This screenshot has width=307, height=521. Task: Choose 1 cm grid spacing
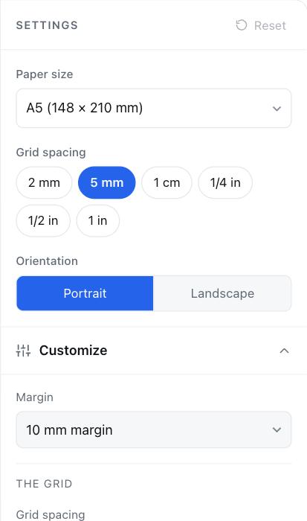click(167, 182)
